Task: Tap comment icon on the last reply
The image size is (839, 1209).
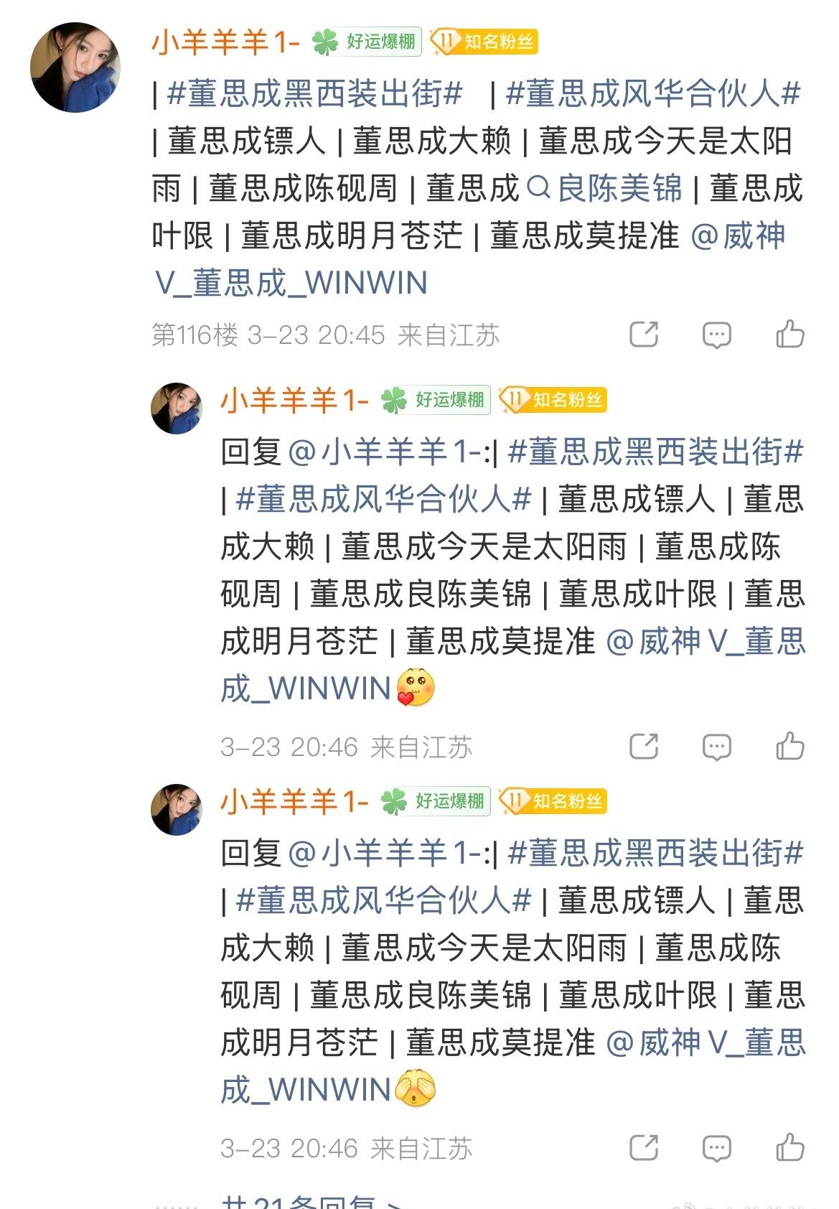Action: click(x=716, y=1148)
